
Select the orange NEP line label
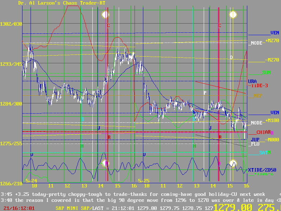pos(257,96)
